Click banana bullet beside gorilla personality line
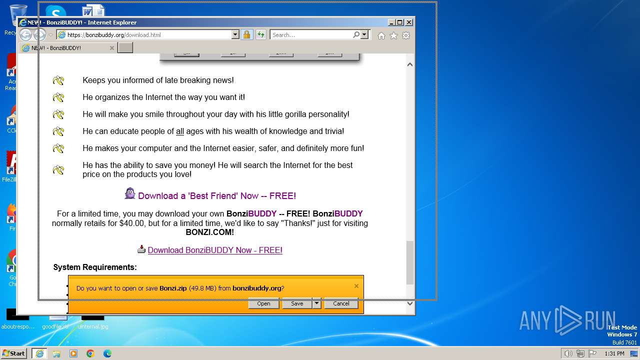640x360 pixels. pos(58,114)
